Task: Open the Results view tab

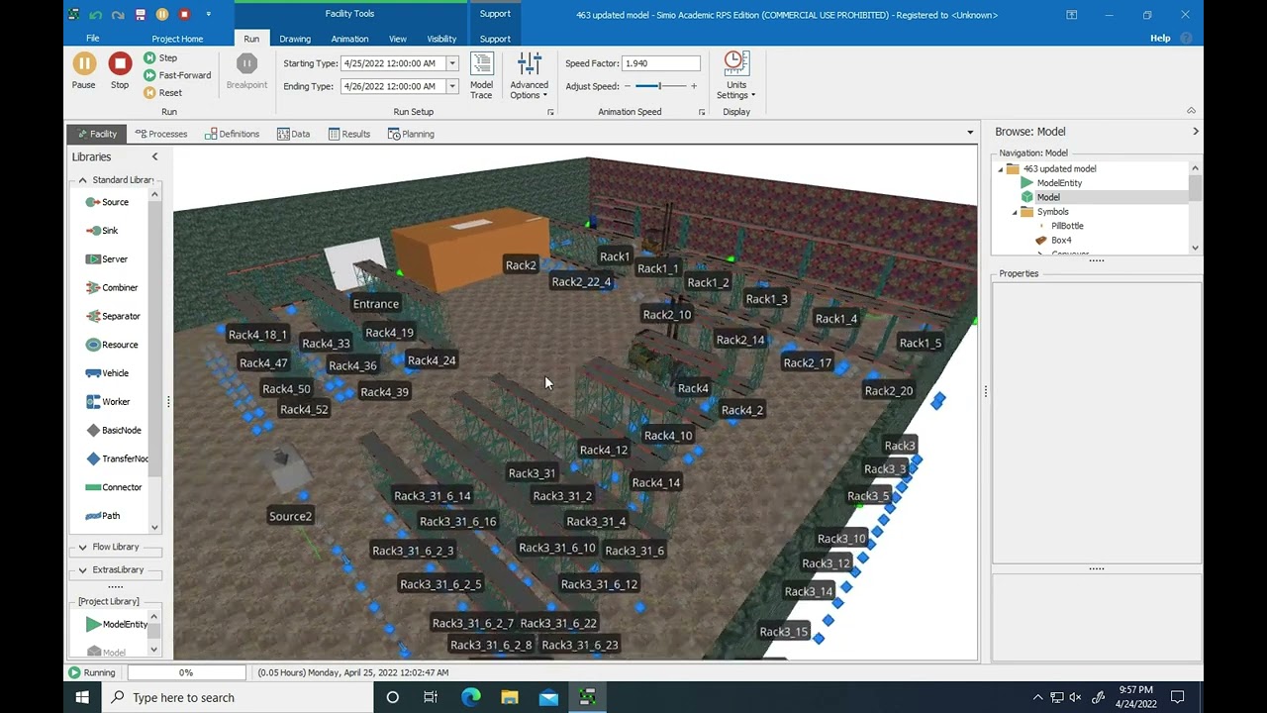Action: click(349, 134)
